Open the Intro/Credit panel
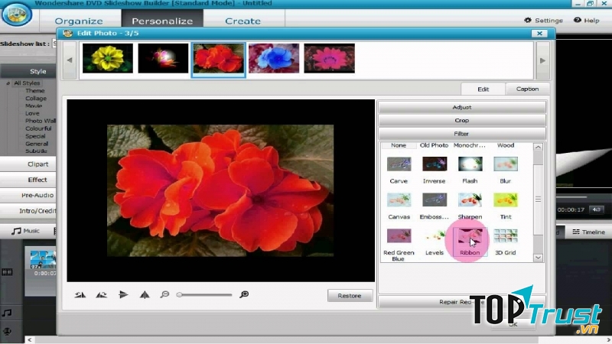The height and width of the screenshot is (344, 612). pos(37,211)
